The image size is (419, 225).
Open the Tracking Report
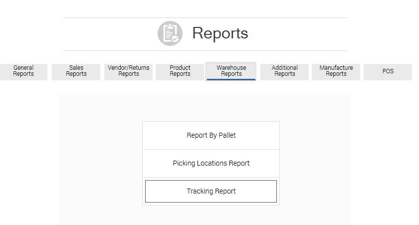pyautogui.click(x=211, y=191)
